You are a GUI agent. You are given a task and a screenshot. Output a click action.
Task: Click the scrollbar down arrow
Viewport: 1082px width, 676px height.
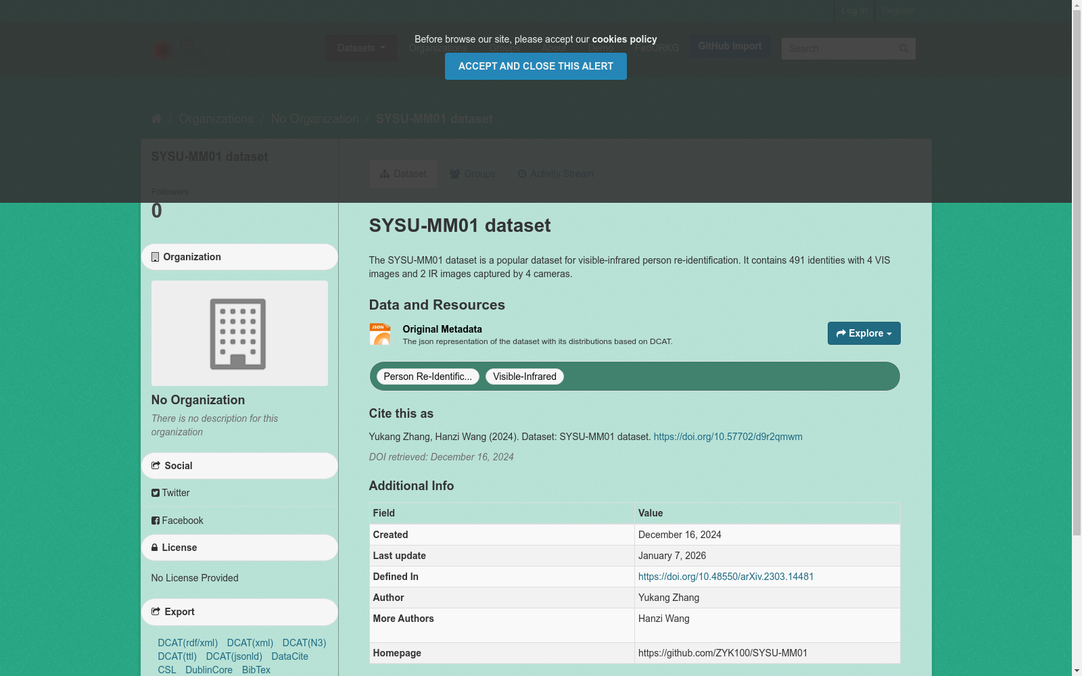click(1077, 671)
